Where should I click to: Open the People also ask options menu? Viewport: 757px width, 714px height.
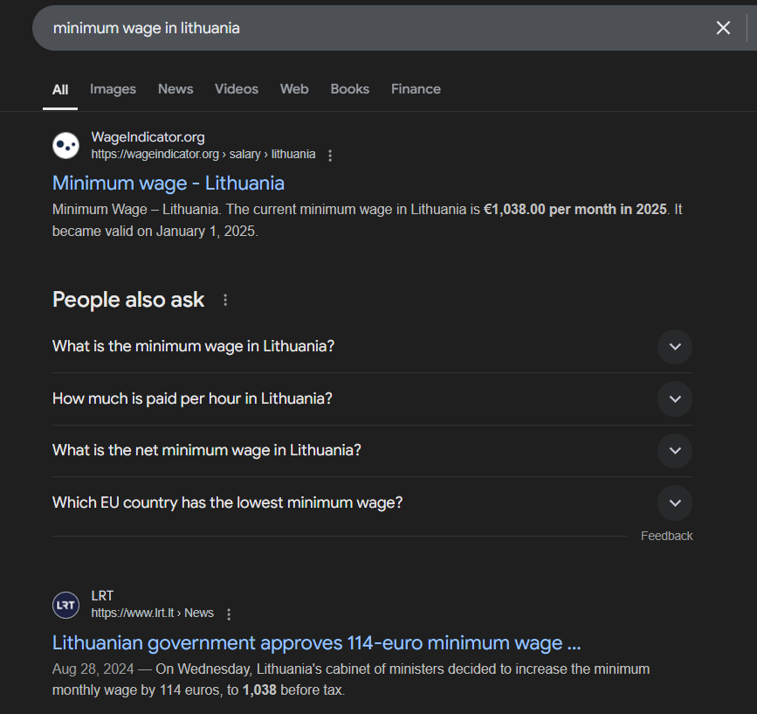point(225,301)
